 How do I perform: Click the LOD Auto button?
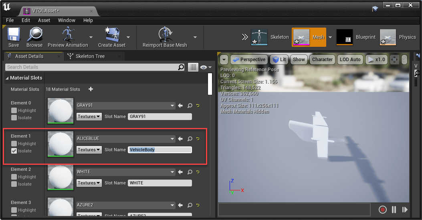(350, 59)
